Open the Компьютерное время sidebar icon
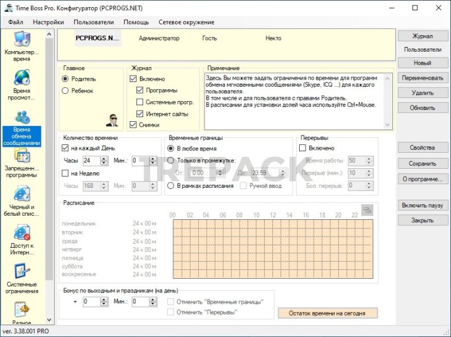This screenshot has height=337, width=451. click(x=22, y=46)
